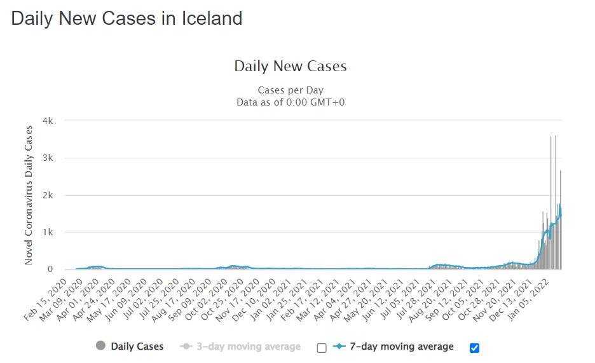Viewport: 595px width, 363px height.
Task: Click the Daily New Cases in Iceland heading
Action: [127, 18]
